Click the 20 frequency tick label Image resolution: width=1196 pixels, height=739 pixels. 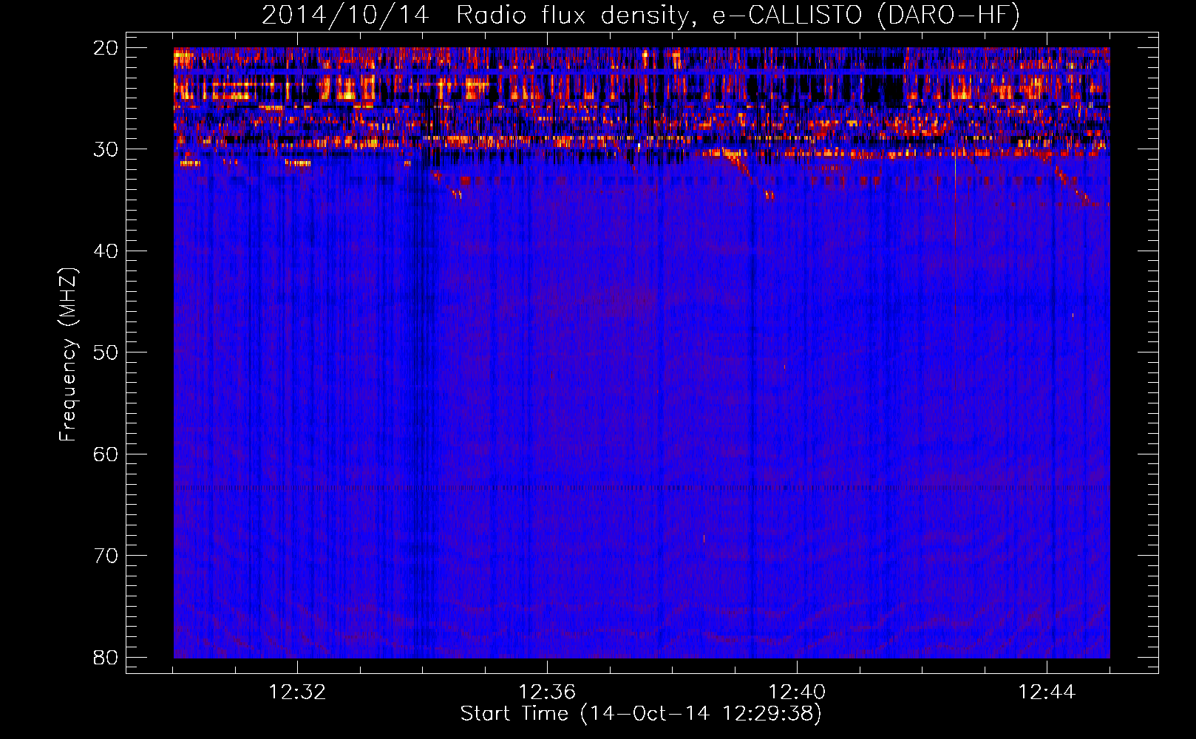tap(106, 48)
